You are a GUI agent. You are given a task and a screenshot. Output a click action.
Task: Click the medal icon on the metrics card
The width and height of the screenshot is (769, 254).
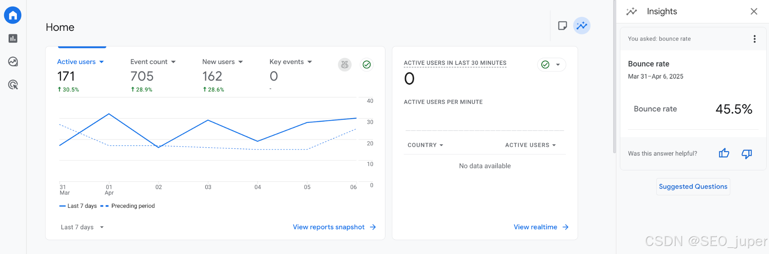(x=345, y=65)
